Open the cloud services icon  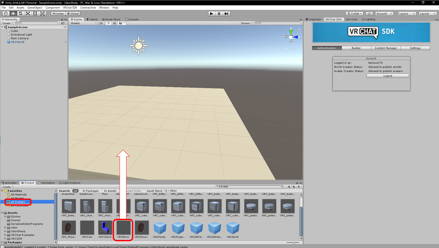point(369,13)
